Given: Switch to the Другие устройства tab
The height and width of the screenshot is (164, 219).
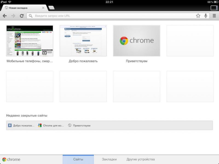Looking at the screenshot, I should click(x=140, y=159).
